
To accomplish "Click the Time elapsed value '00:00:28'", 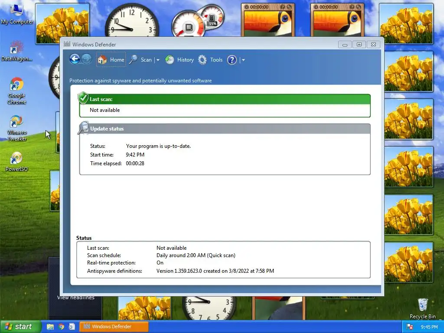I will 135,163.
